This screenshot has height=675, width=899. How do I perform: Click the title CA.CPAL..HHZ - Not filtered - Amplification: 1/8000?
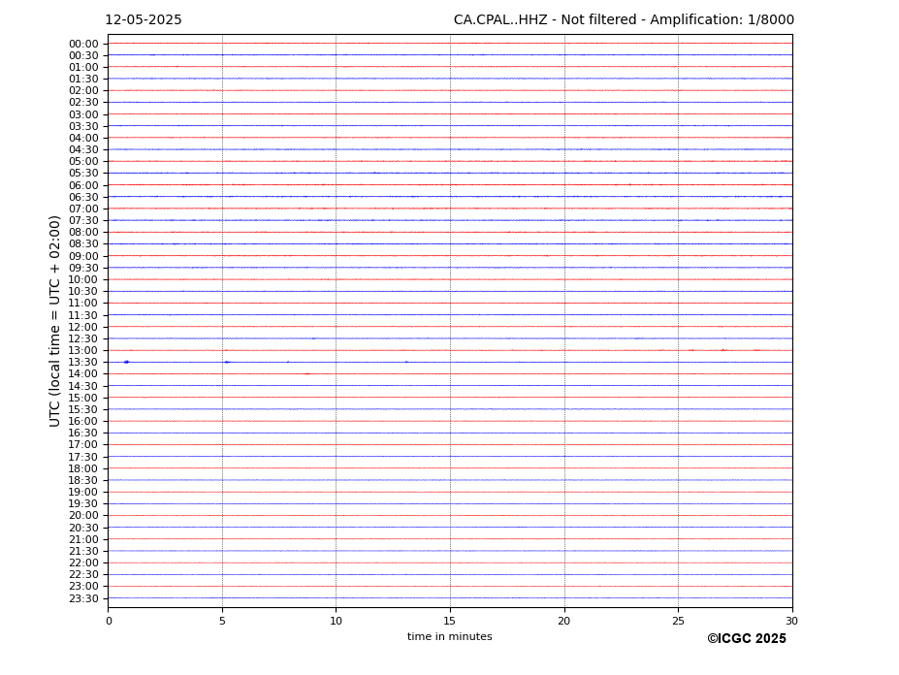tap(624, 20)
